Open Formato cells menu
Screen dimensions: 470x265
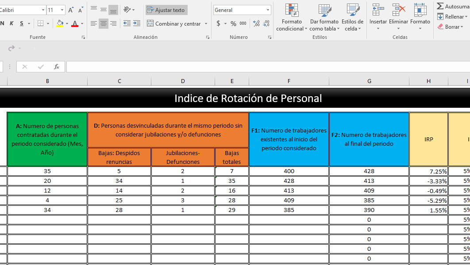(x=420, y=17)
